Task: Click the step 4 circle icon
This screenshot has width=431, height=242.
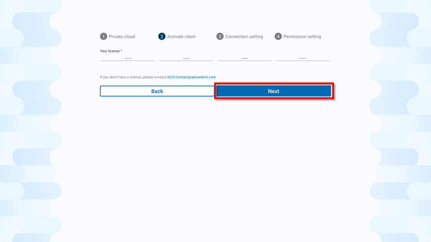Action: (x=278, y=36)
